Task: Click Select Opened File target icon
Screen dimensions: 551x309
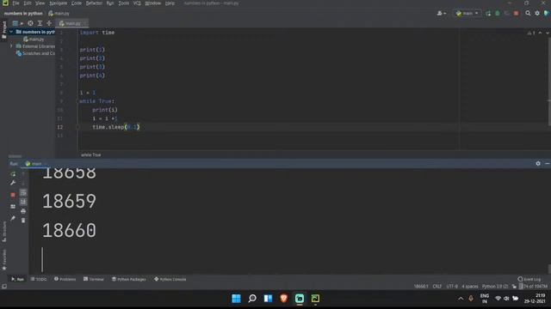Action: [x=31, y=23]
